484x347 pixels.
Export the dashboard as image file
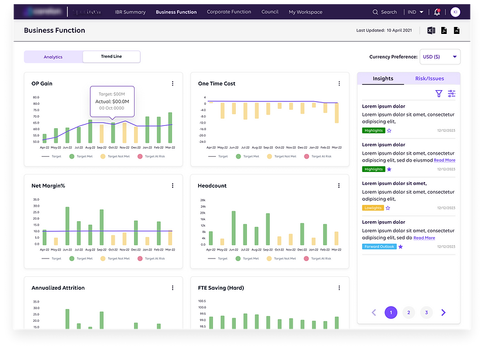pyautogui.click(x=456, y=30)
